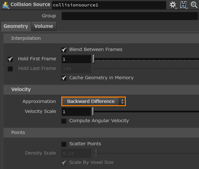
Task: Switch to the Geometry tab
Action: [16, 26]
